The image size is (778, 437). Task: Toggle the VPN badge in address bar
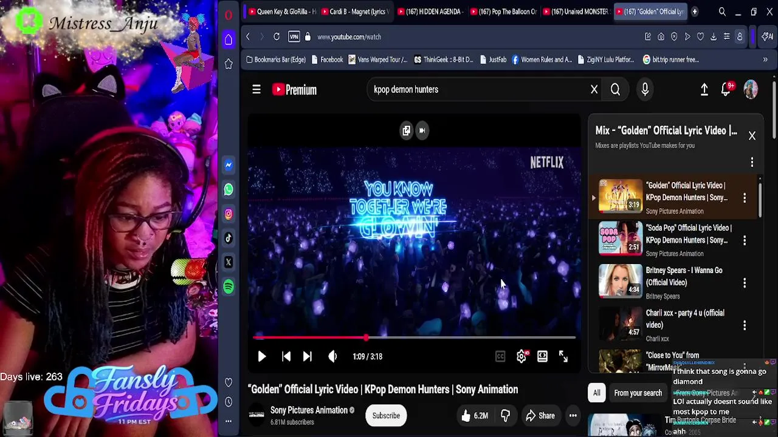pyautogui.click(x=294, y=37)
